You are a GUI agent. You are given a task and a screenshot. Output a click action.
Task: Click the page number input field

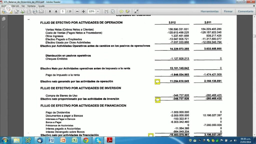click(x=63, y=11)
